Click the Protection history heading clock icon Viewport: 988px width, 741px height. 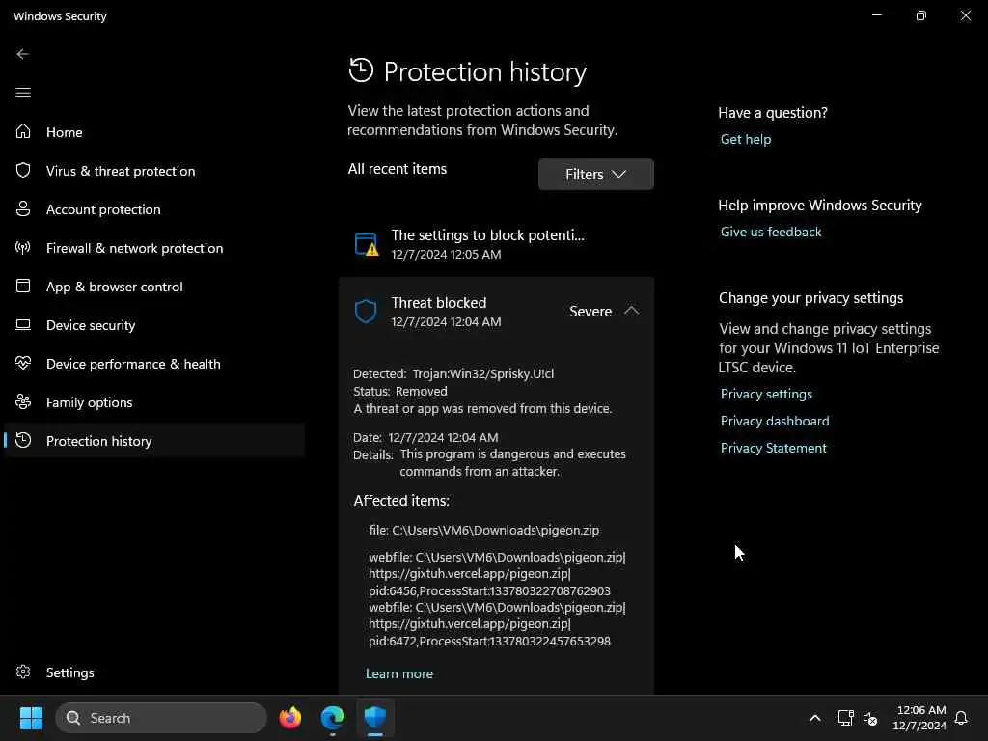click(x=361, y=69)
